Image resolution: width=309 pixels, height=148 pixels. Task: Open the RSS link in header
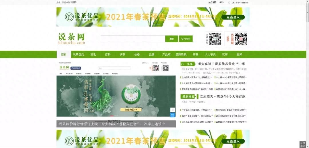pyautogui.click(x=221, y=3)
